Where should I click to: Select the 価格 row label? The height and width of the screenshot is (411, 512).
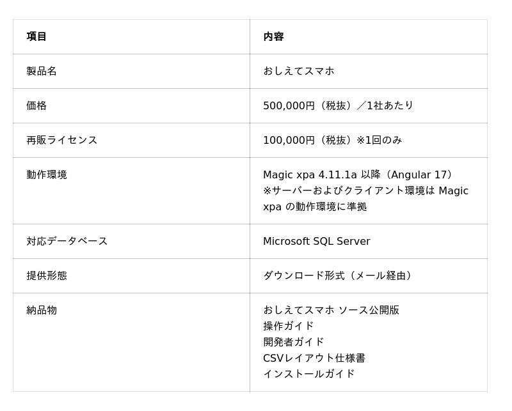36,105
